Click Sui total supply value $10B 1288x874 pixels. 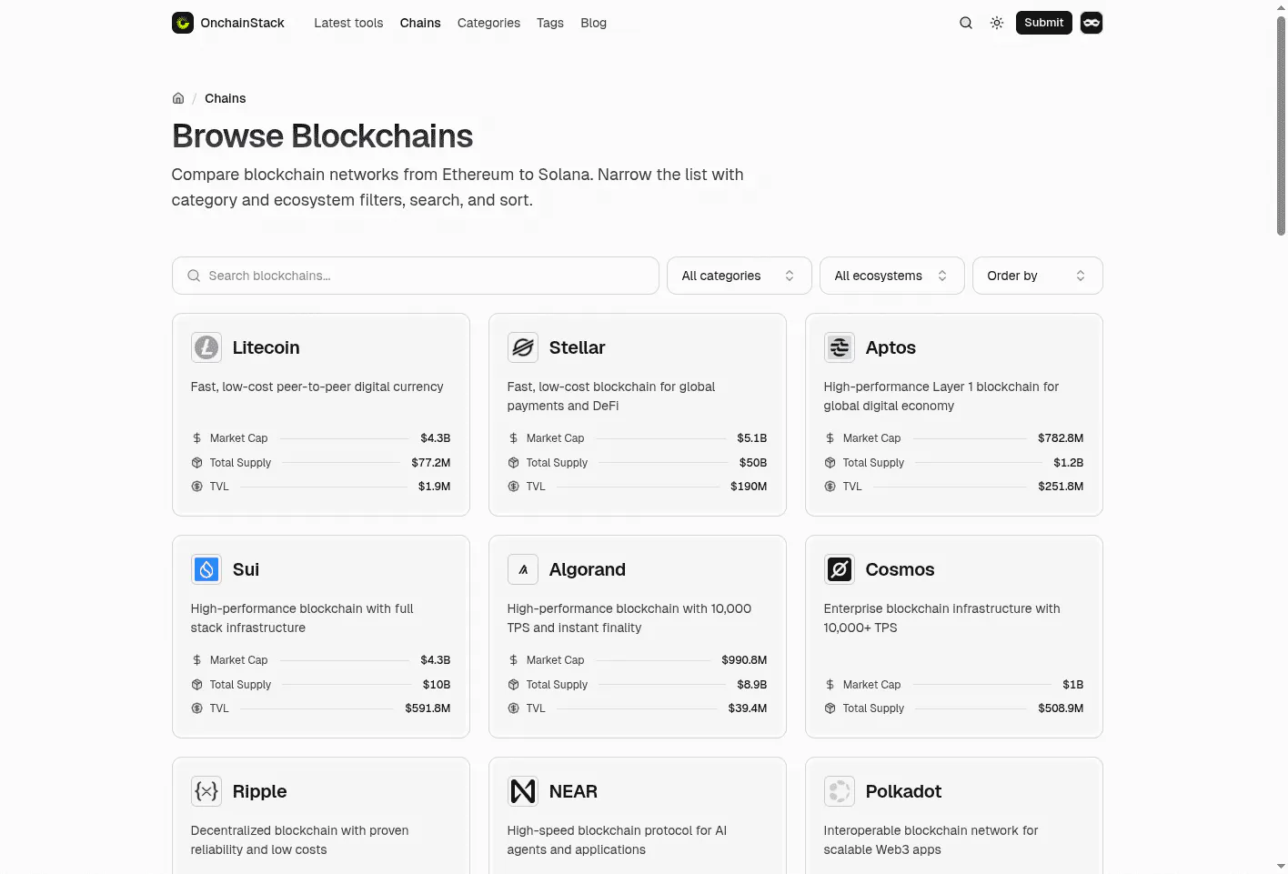click(x=437, y=685)
